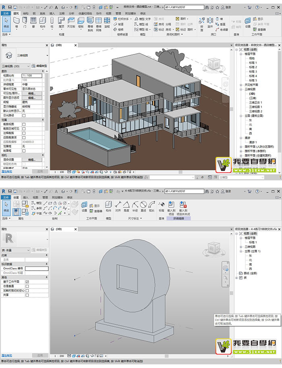
Task: Open 标高 1 tree item in upper project browser
Action: pyautogui.click(x=253, y=63)
